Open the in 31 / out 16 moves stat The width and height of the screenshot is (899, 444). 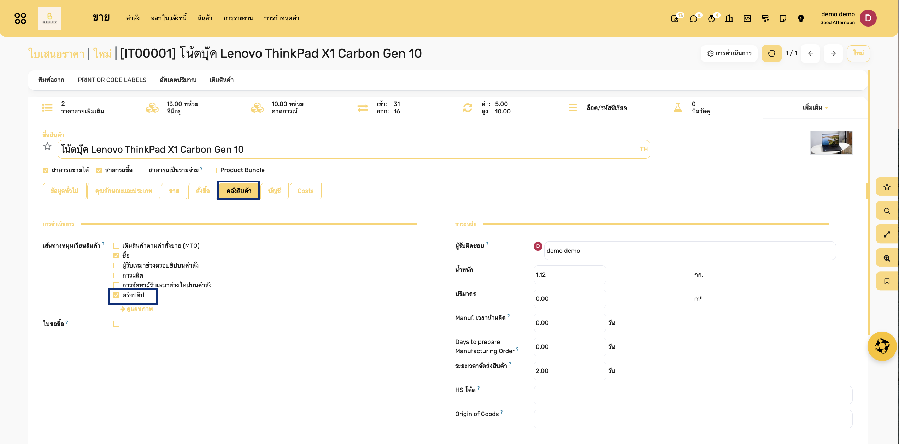[x=395, y=107]
